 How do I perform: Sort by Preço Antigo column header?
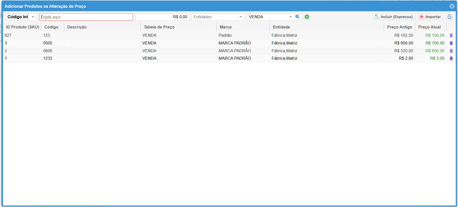click(x=399, y=27)
